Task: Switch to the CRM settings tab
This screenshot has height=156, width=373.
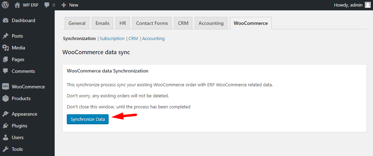Action: point(183,23)
